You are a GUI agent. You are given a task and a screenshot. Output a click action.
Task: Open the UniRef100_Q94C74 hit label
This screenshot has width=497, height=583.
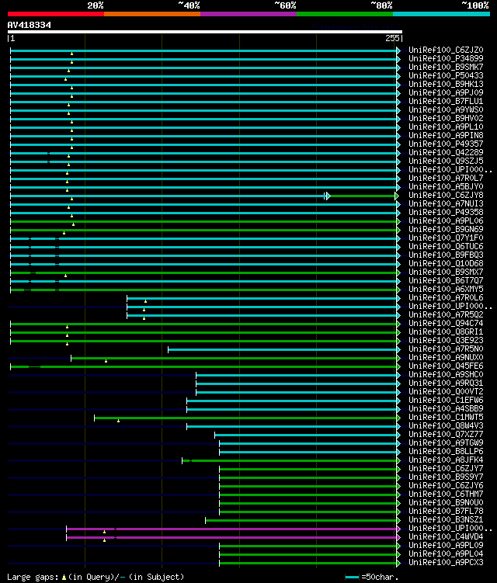coord(446,324)
